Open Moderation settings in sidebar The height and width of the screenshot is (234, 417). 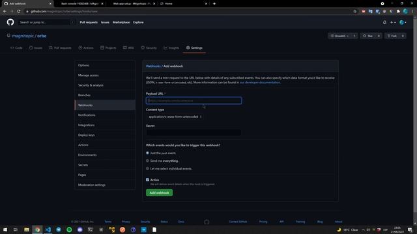coord(105,185)
